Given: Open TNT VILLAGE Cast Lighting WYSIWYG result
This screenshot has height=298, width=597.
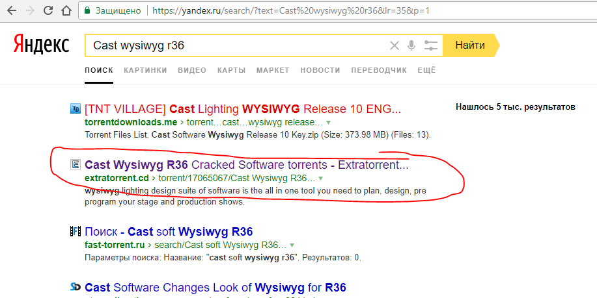Looking at the screenshot, I should (243, 109).
